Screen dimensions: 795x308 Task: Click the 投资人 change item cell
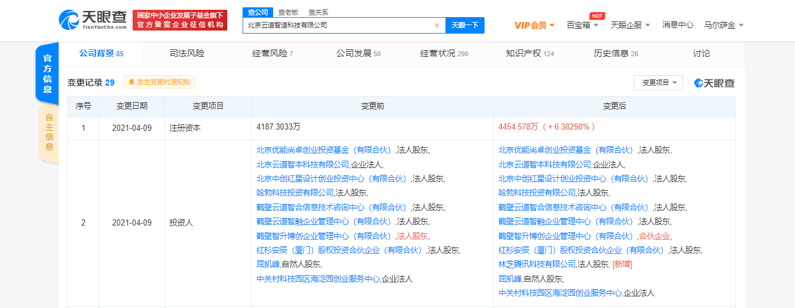[x=208, y=223]
